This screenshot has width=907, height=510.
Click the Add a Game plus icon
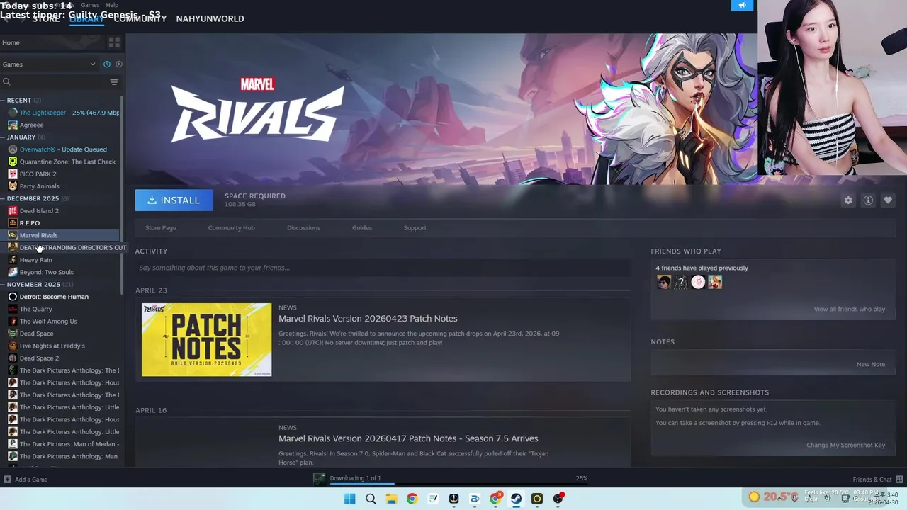[x=7, y=480]
